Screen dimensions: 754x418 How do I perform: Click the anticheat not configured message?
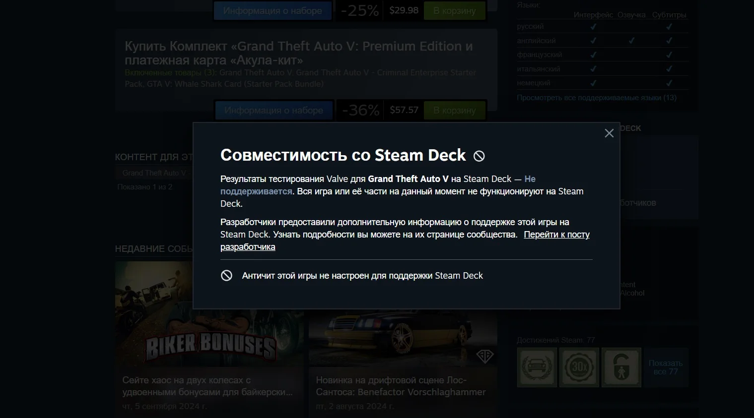pos(362,276)
